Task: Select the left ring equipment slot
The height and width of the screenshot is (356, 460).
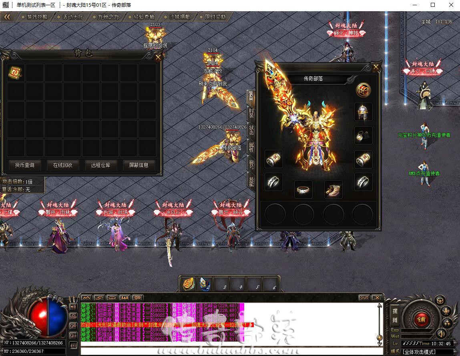Action: click(274, 182)
